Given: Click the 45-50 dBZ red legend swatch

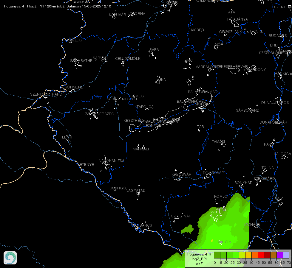Looking at the screenshot, I should coord(261,255).
